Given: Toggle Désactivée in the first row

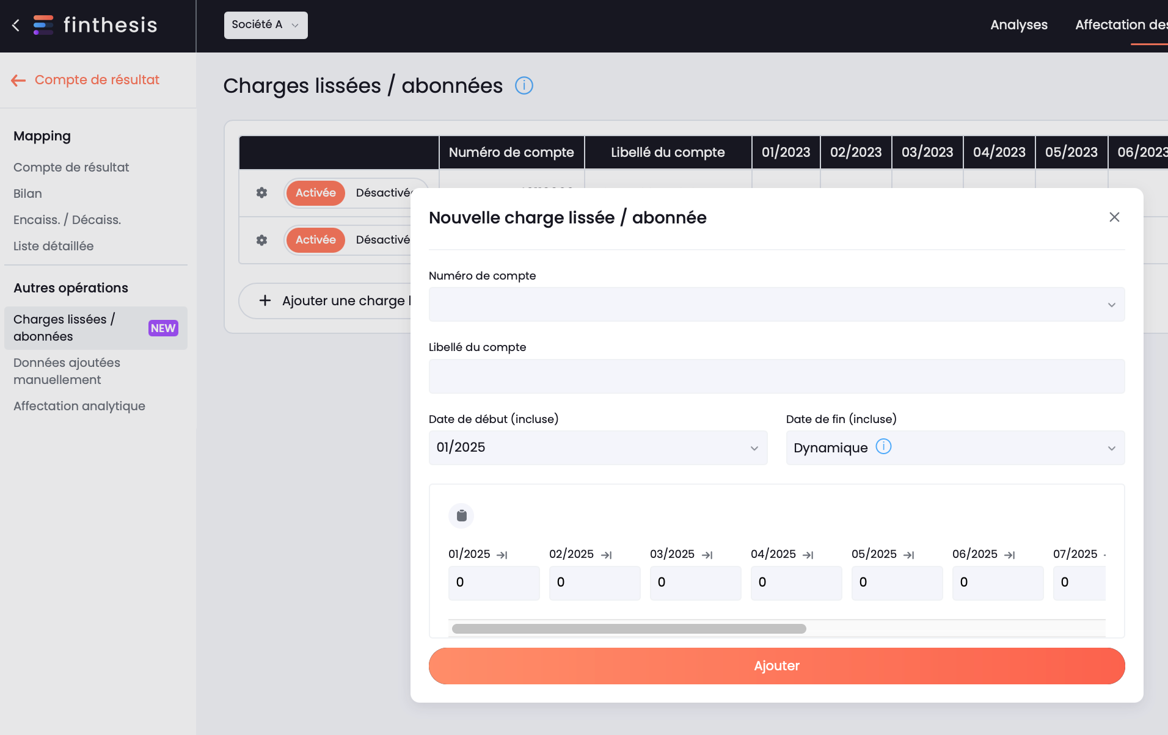Looking at the screenshot, I should coord(383,193).
